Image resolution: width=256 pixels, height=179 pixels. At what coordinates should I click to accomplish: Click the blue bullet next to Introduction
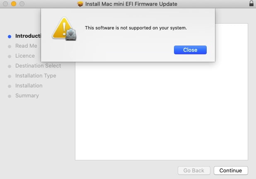[10, 36]
